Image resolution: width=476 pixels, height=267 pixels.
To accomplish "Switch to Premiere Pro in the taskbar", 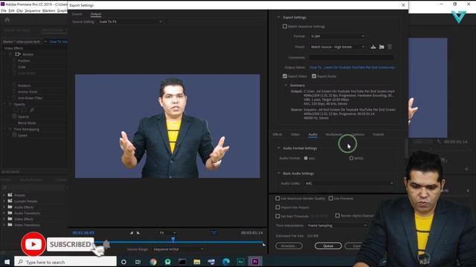I will tap(255, 262).
